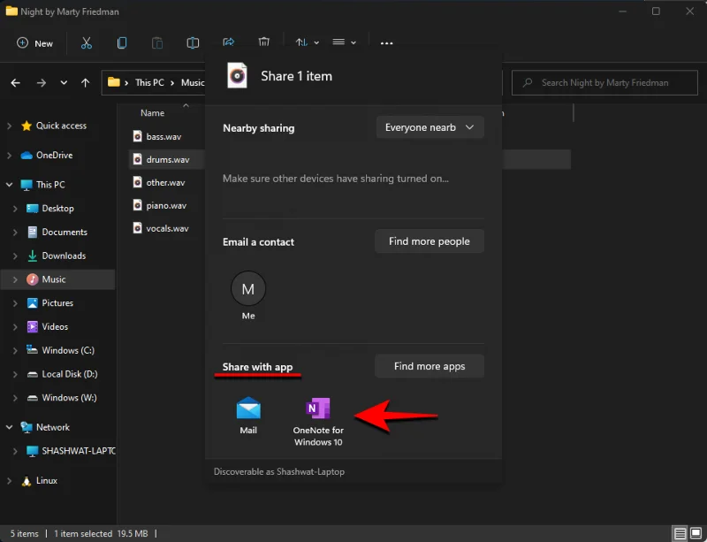This screenshot has width=707, height=542.
Task: Click the Find more people button
Action: tap(430, 240)
